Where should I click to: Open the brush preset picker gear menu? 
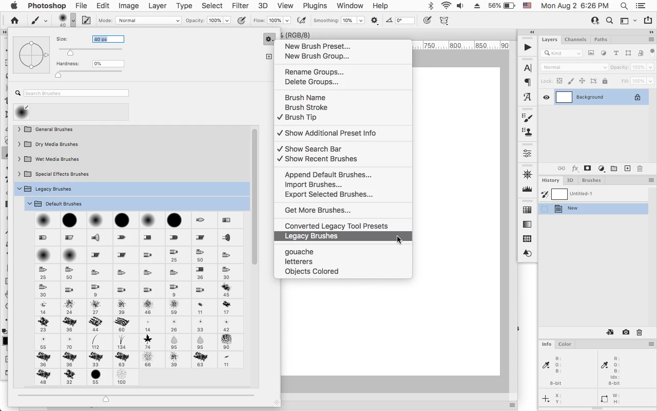[268, 39]
